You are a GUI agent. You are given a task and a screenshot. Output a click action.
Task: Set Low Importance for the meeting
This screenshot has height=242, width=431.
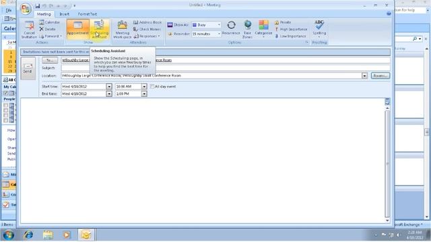coord(290,36)
